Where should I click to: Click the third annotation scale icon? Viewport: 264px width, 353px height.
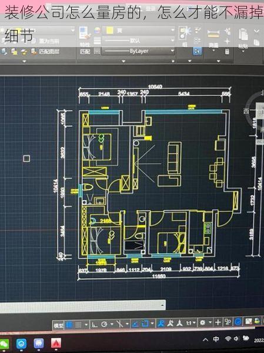[x=179, y=323]
